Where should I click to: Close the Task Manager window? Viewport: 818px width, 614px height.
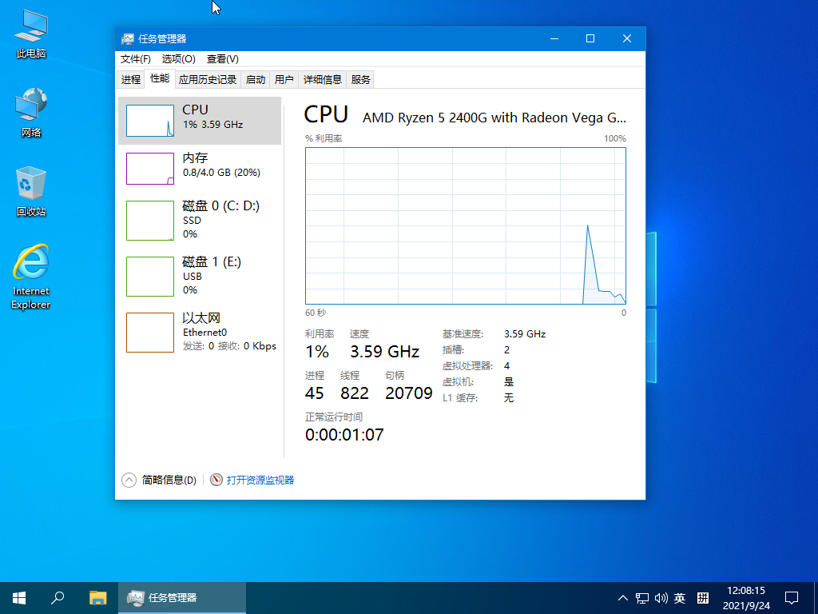tap(627, 38)
